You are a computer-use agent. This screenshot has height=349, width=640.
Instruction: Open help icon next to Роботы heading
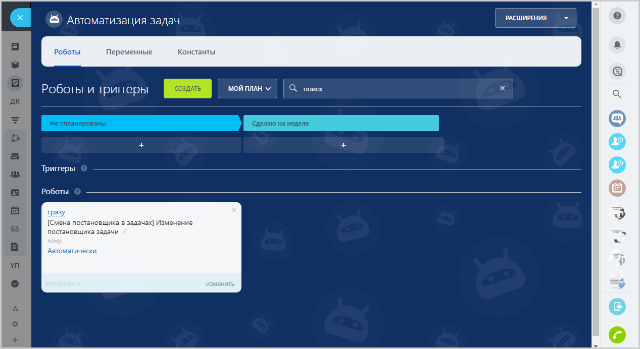pyautogui.click(x=77, y=192)
